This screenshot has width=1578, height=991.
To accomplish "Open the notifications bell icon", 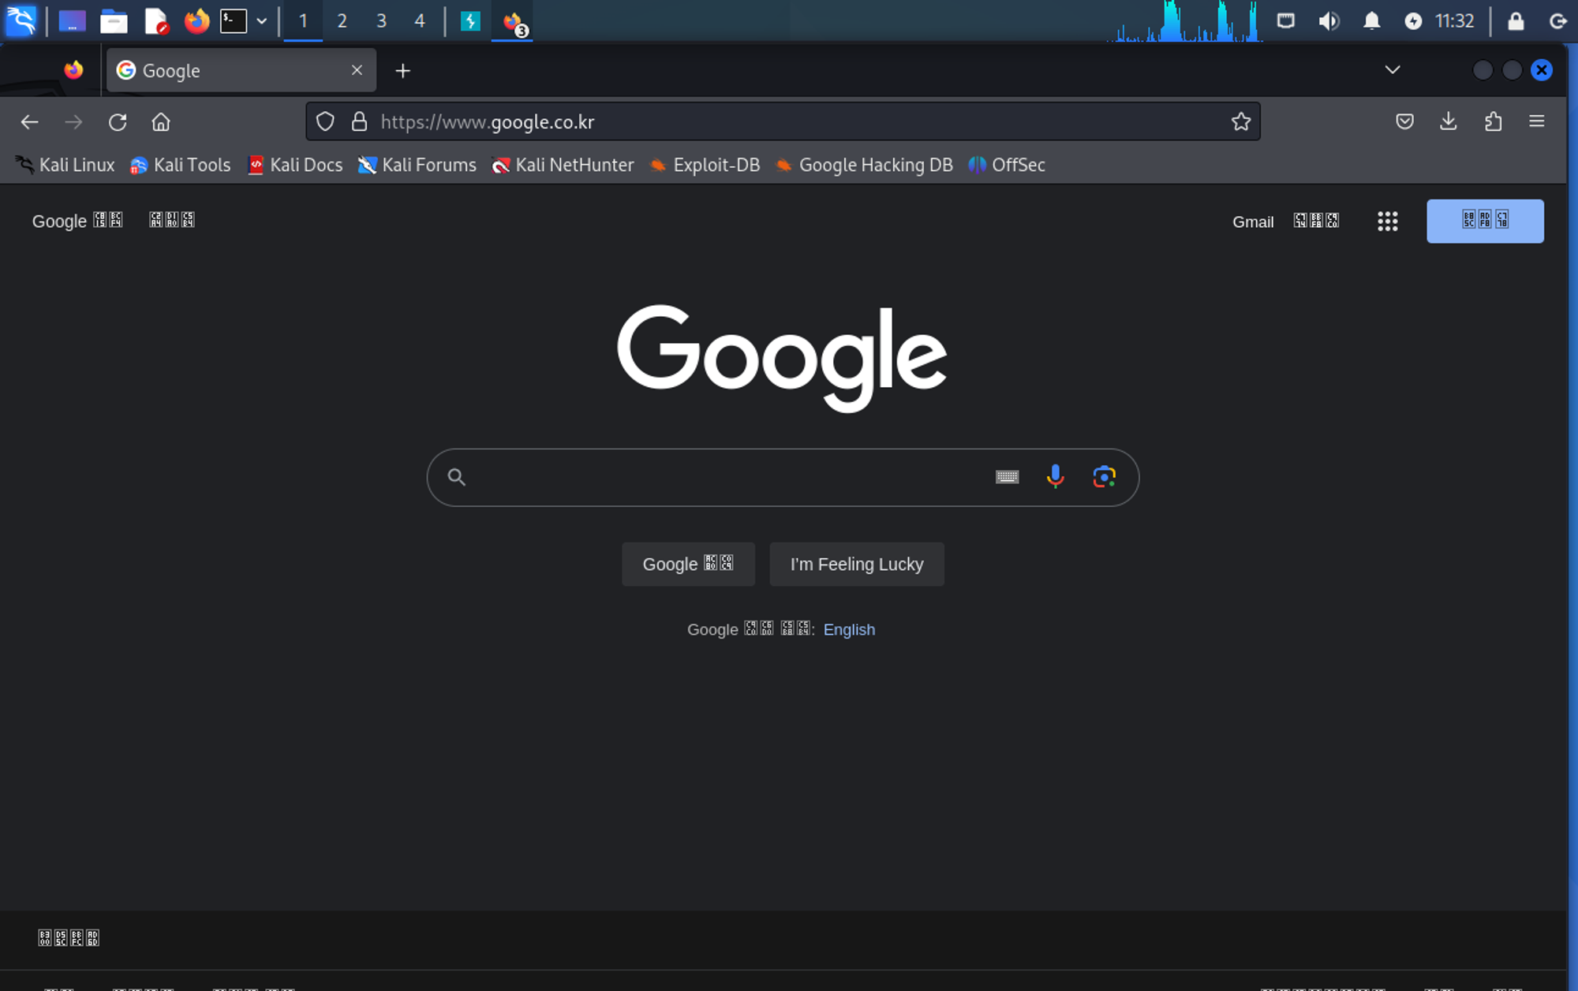I will click(x=1371, y=21).
